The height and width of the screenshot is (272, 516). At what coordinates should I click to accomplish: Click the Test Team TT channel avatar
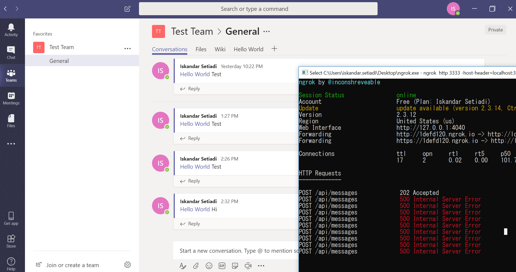(159, 31)
